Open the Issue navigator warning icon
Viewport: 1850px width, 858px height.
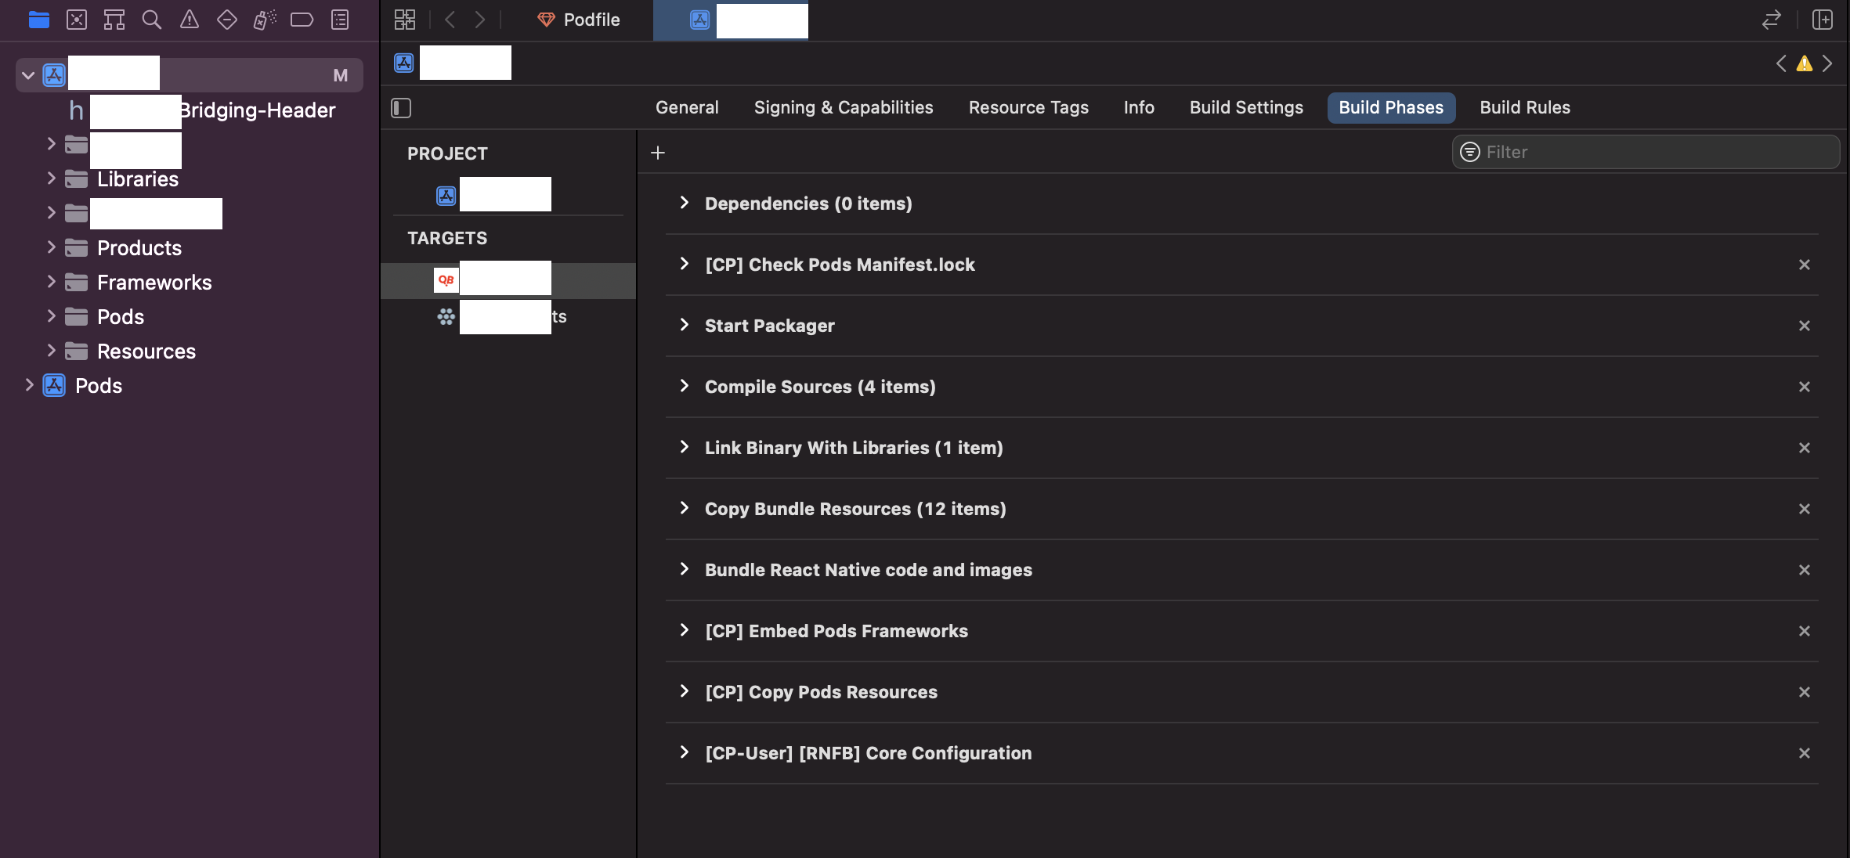click(190, 20)
